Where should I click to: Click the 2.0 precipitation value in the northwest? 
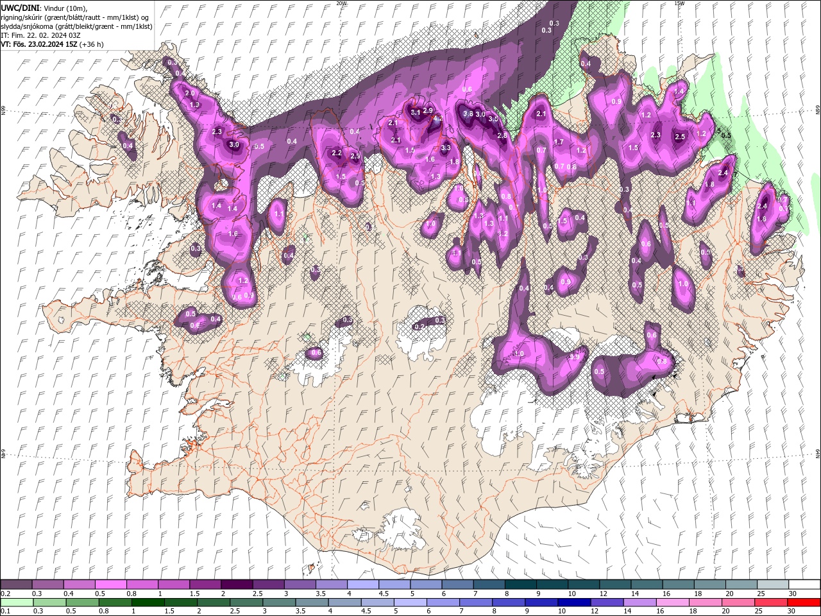(x=189, y=93)
